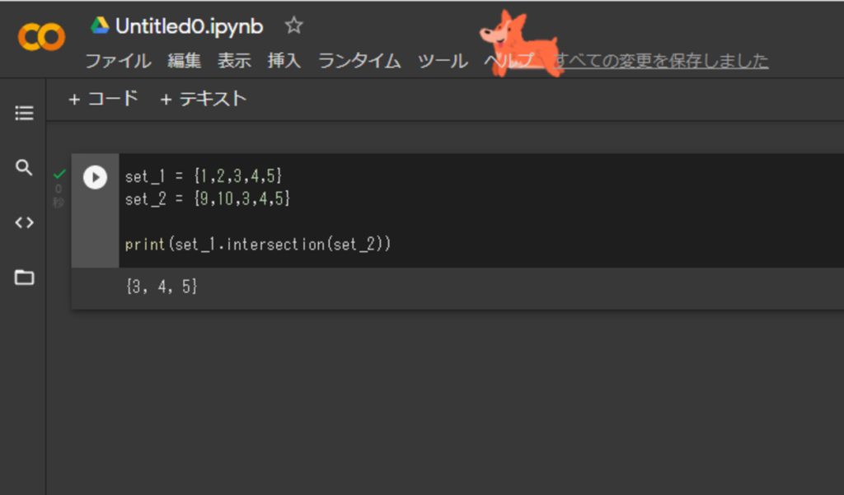The width and height of the screenshot is (844, 495).
Task: Click the すべての変更を保存しました link
Action: (661, 61)
